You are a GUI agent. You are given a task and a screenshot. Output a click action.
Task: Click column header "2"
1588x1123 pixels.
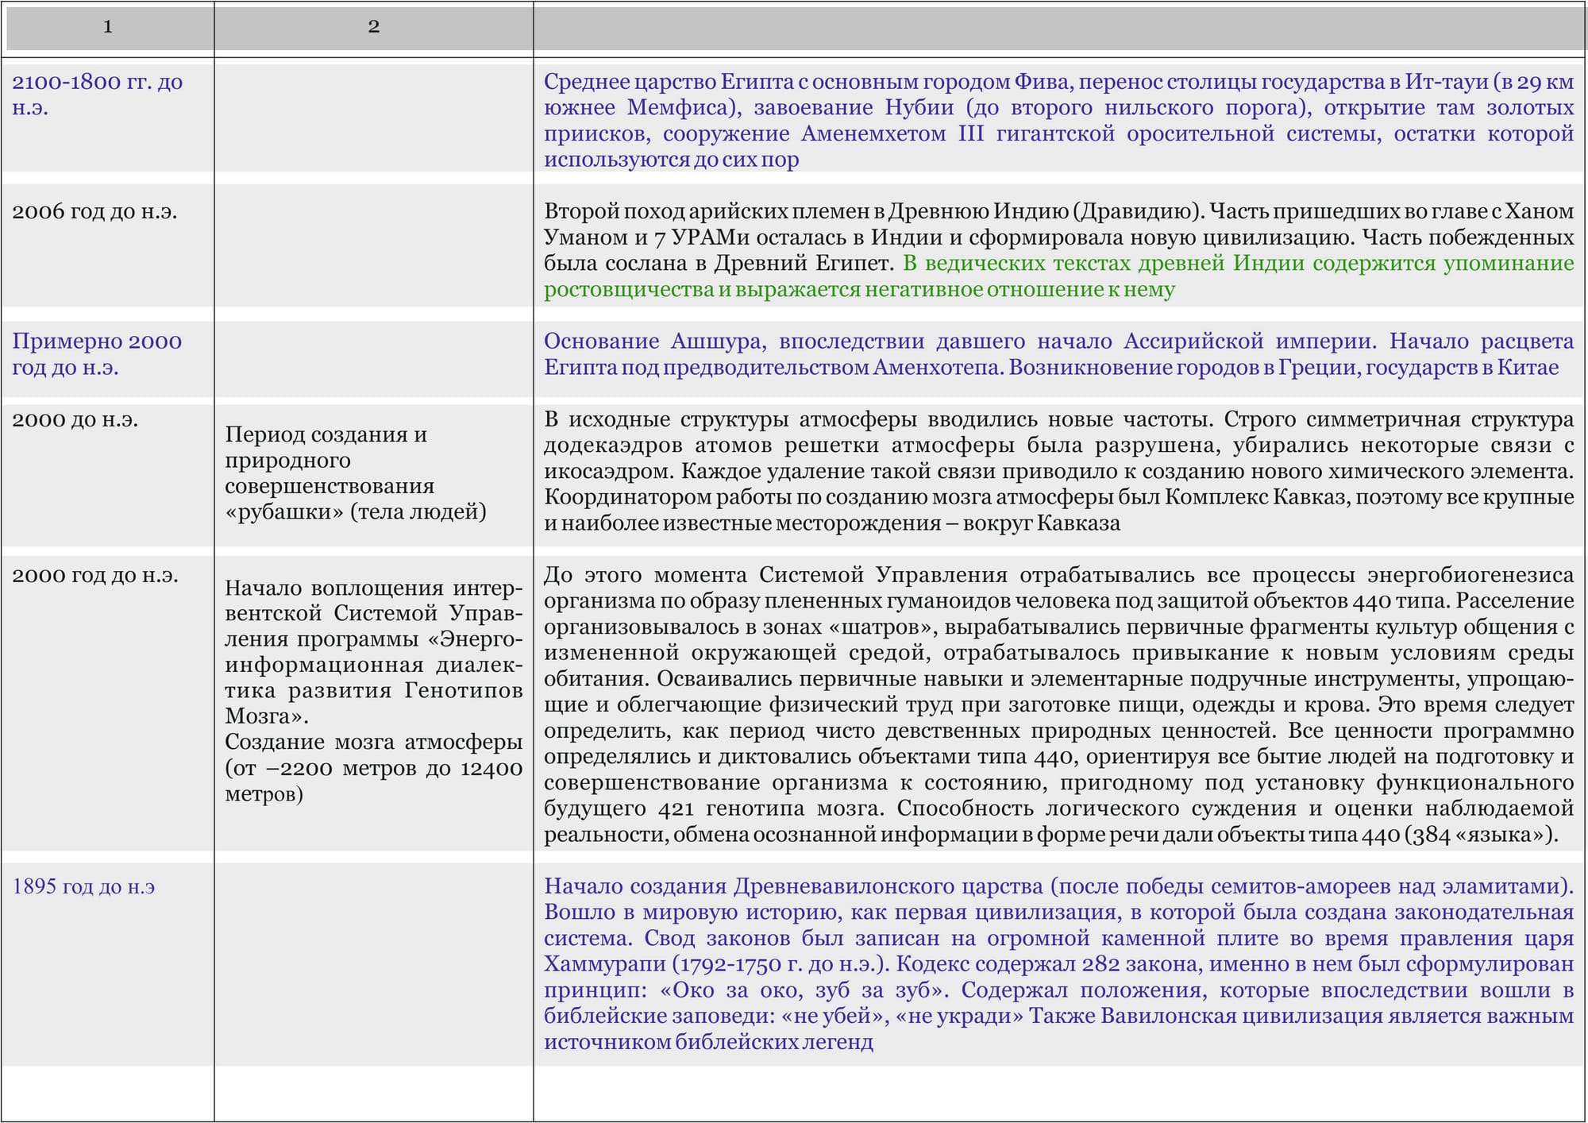[374, 26]
